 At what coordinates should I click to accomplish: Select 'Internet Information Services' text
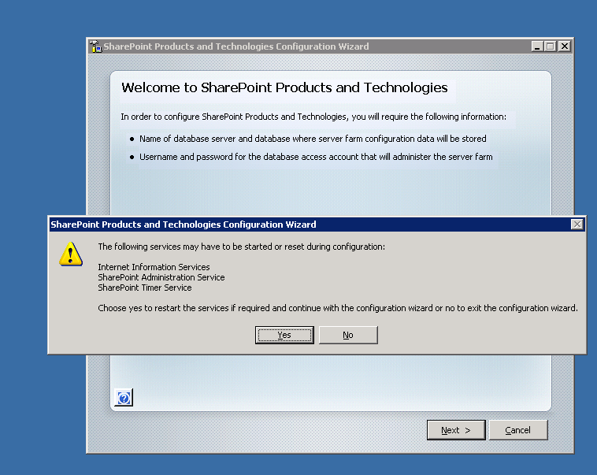pos(154,267)
